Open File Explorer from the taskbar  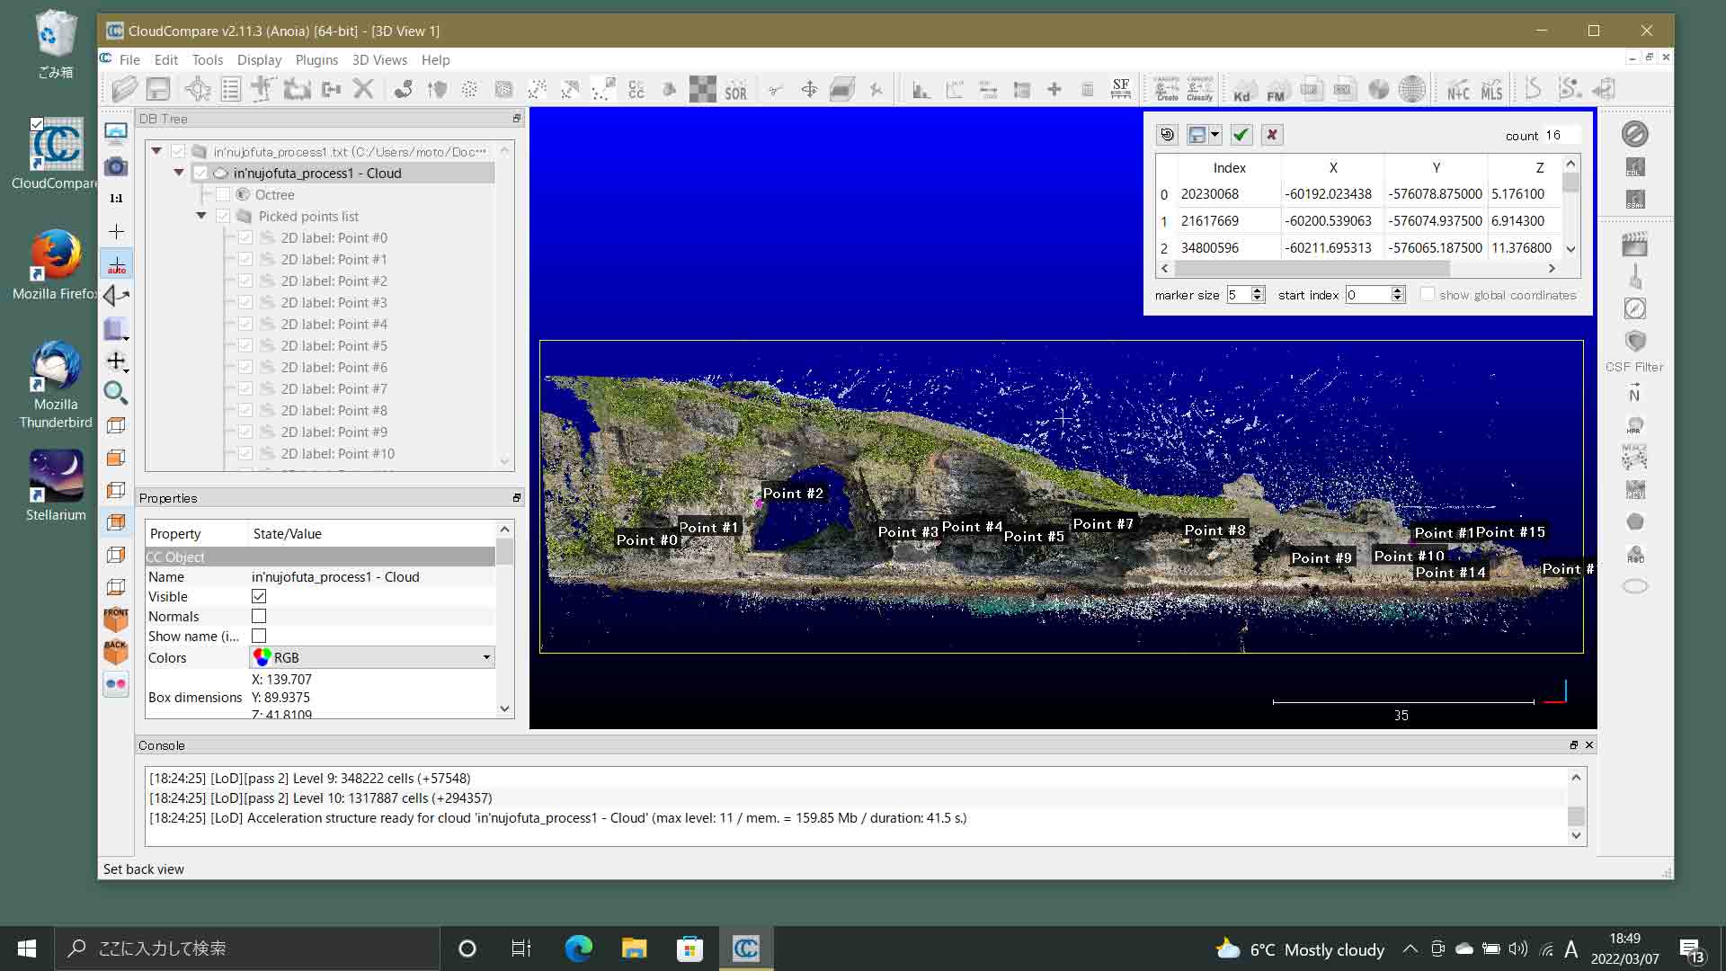pos(634,949)
